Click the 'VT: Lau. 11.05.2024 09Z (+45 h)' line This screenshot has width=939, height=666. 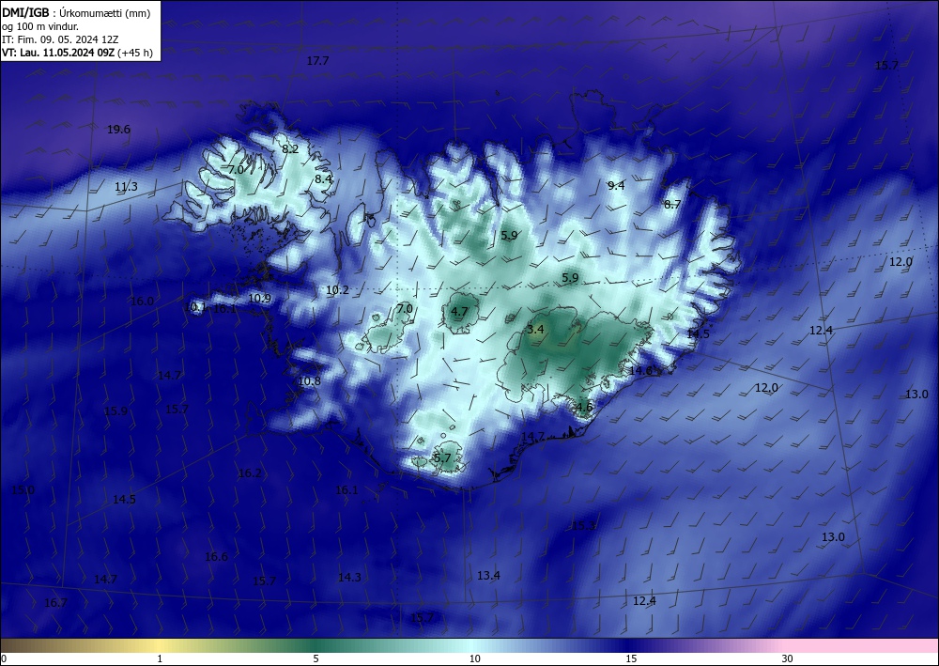tap(77, 53)
